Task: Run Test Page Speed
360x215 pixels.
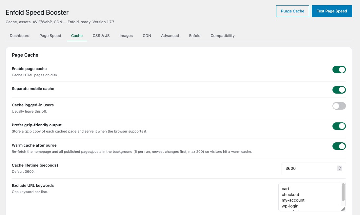Action: tap(332, 11)
